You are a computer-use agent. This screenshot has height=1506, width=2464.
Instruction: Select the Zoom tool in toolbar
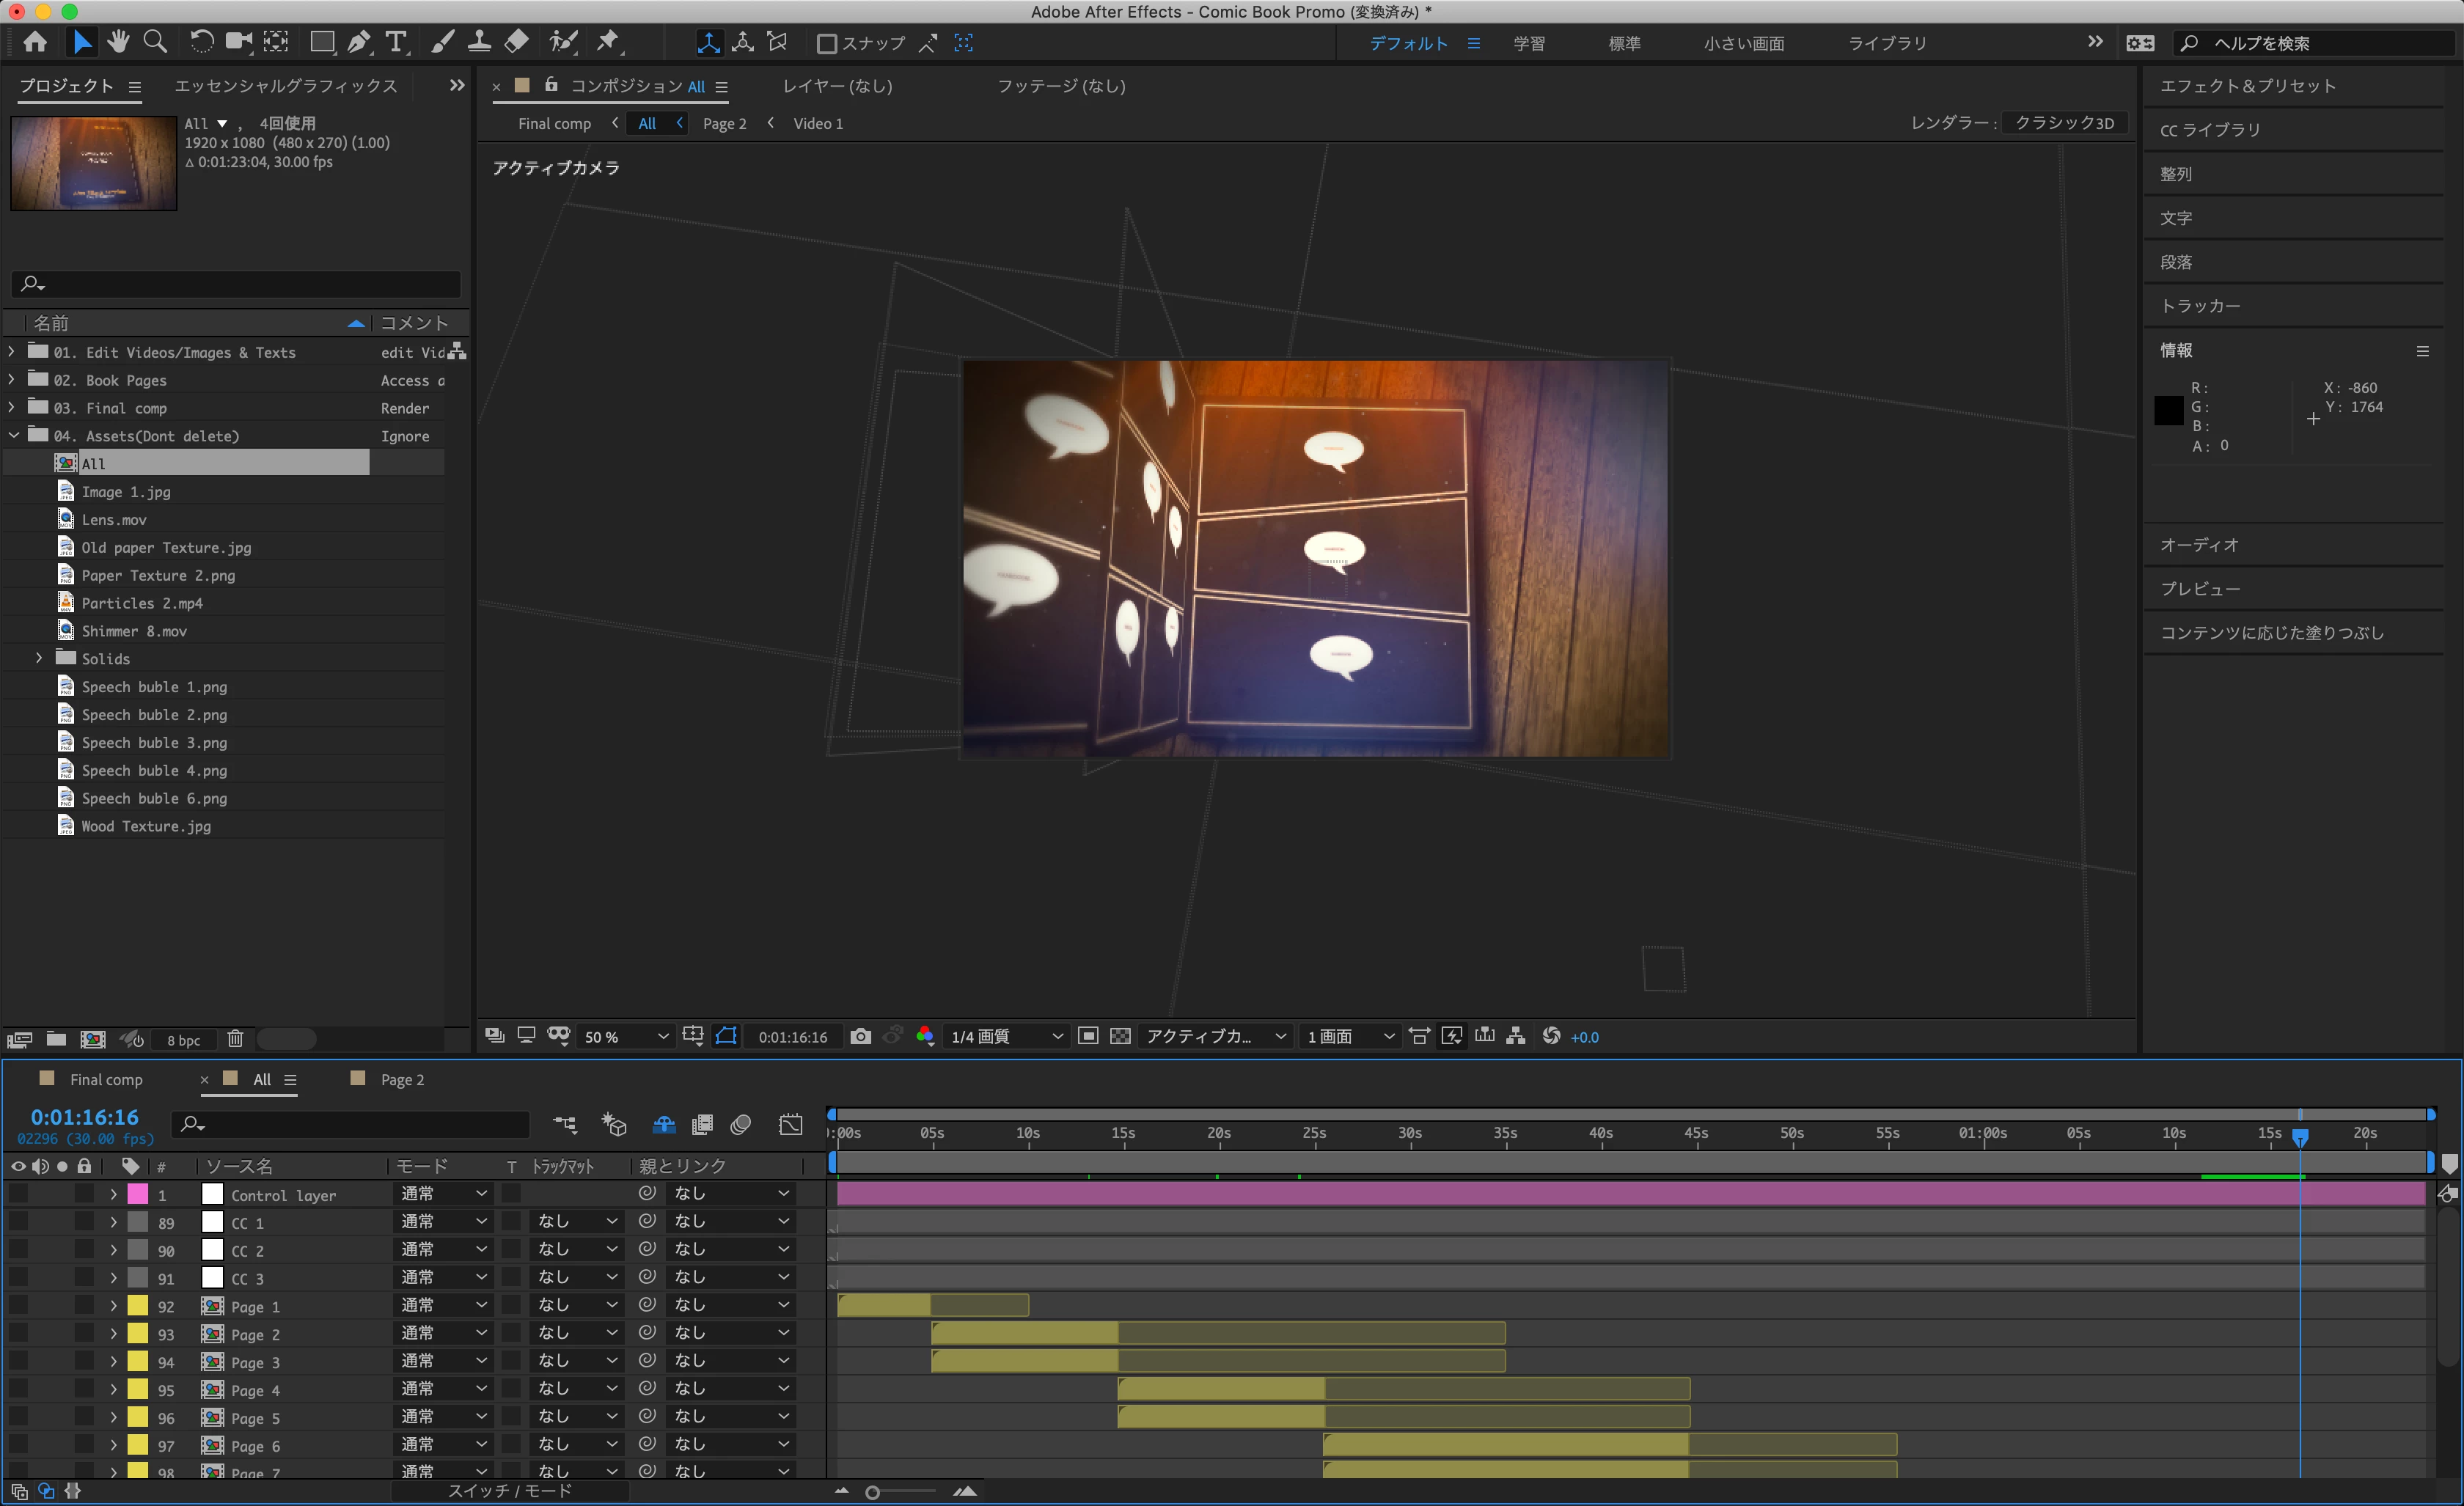click(155, 42)
